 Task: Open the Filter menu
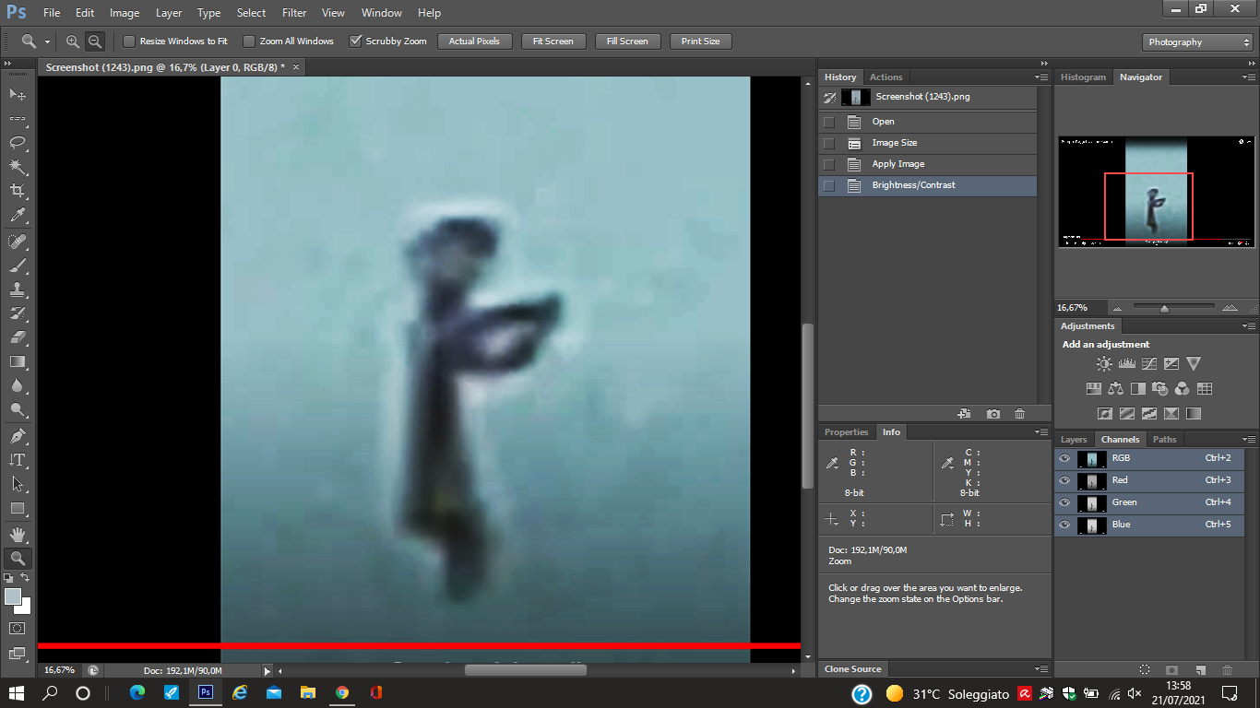[294, 13]
